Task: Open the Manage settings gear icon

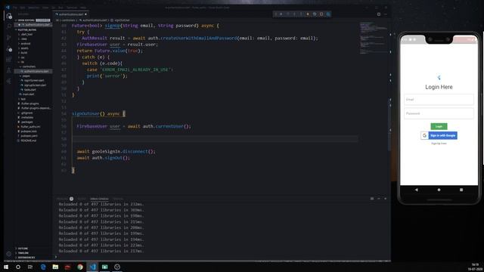Action: [x=8, y=254]
